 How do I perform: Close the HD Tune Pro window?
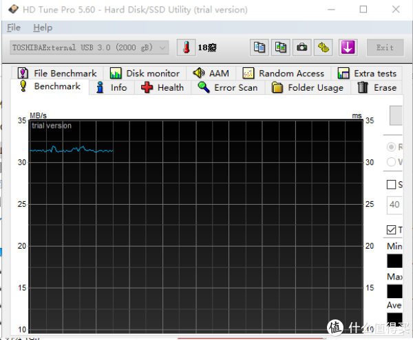pyautogui.click(x=396, y=10)
